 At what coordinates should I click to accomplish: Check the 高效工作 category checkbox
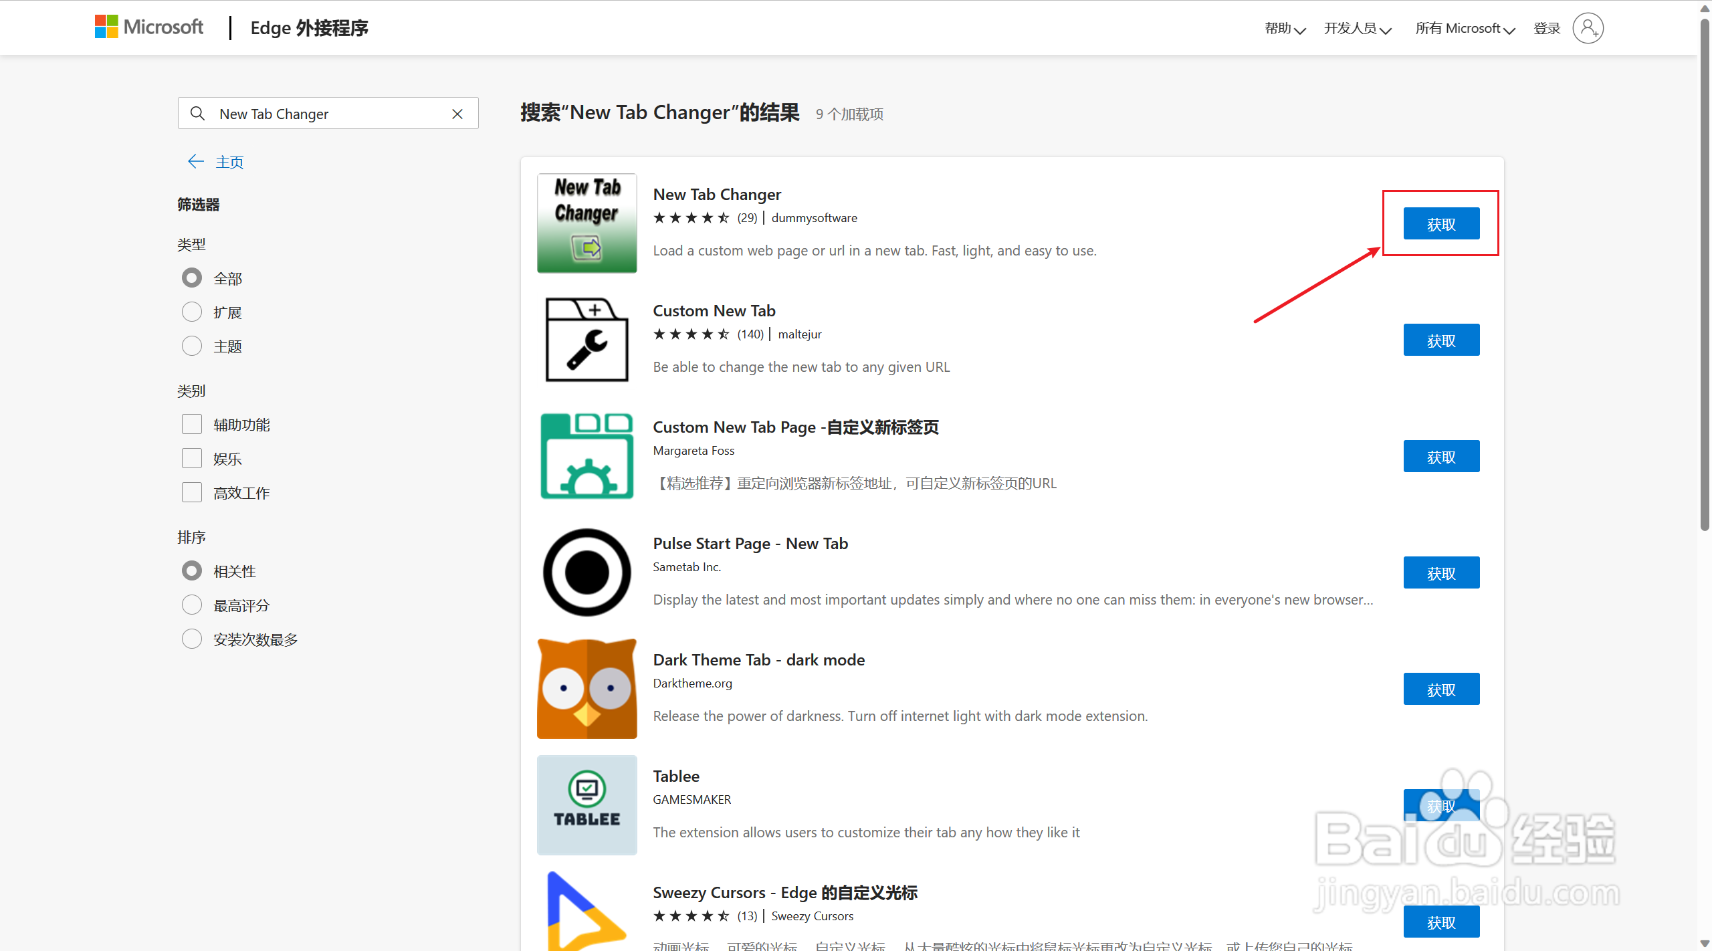pyautogui.click(x=192, y=492)
